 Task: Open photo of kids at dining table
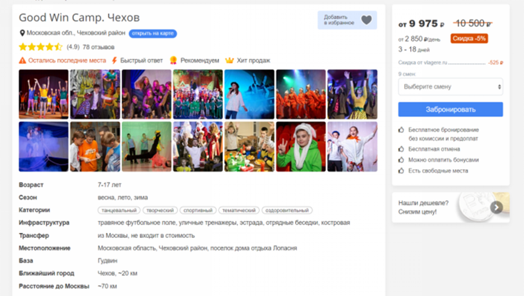coord(250,147)
